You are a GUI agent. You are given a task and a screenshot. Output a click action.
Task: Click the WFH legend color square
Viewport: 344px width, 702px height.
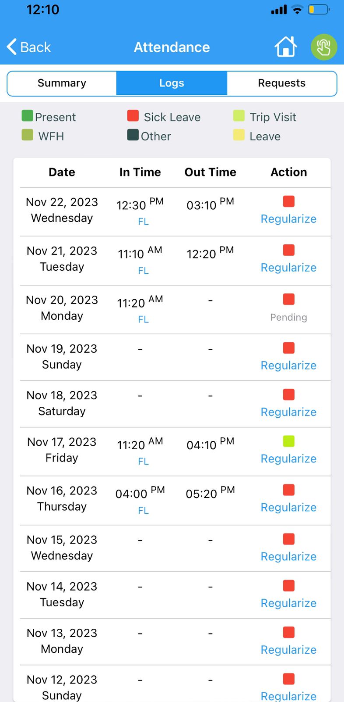click(x=28, y=135)
